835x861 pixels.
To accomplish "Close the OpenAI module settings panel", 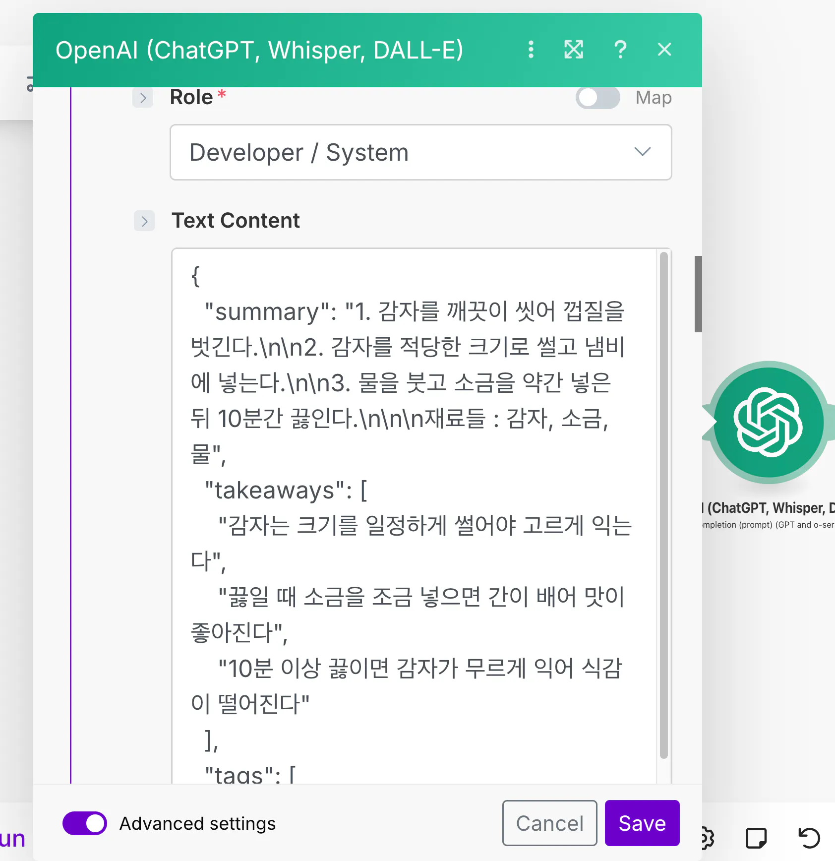I will 664,50.
